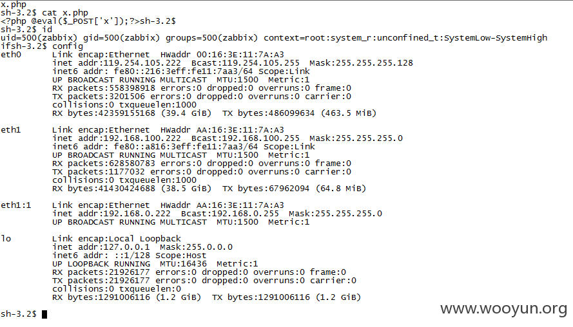Click the IP address 119.254.105.222
573x327 pixels.
[x=142, y=63]
